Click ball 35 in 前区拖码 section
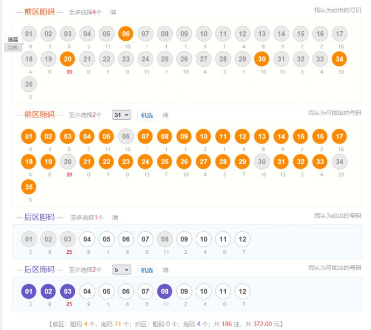This screenshot has height=330, width=371. (x=29, y=186)
